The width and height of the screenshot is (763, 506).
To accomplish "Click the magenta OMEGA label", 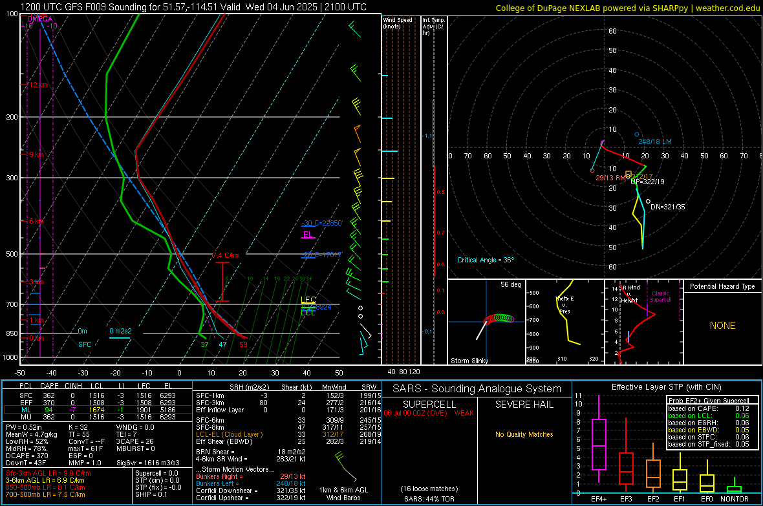I will click(40, 19).
